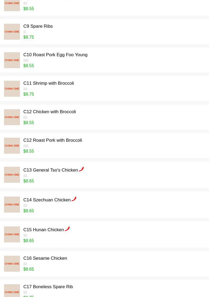The width and height of the screenshot is (209, 297).
Task: Click the China One logo beside C9 Spare Ribs
Action: click(x=12, y=32)
